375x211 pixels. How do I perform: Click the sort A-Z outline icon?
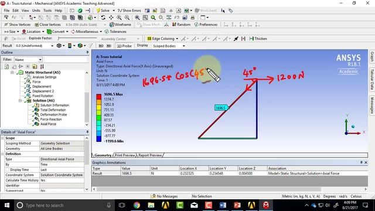[42, 66]
